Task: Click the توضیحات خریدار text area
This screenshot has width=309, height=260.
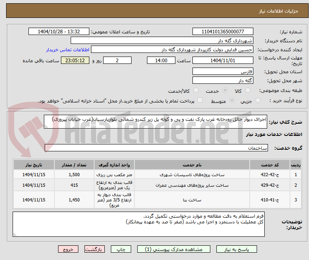Action: 138,224
